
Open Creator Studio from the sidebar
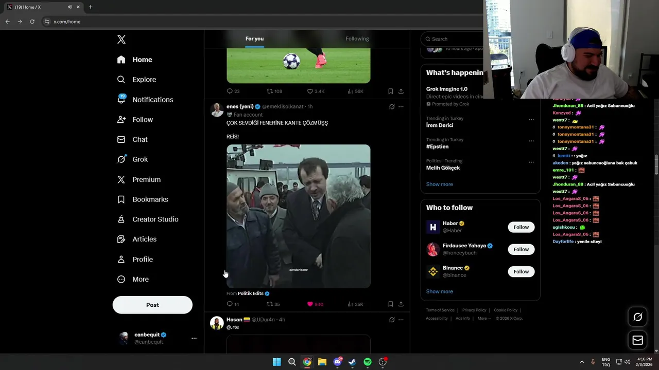point(148,219)
